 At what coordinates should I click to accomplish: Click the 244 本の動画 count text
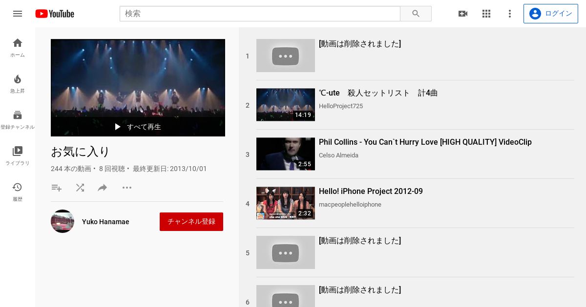71,169
